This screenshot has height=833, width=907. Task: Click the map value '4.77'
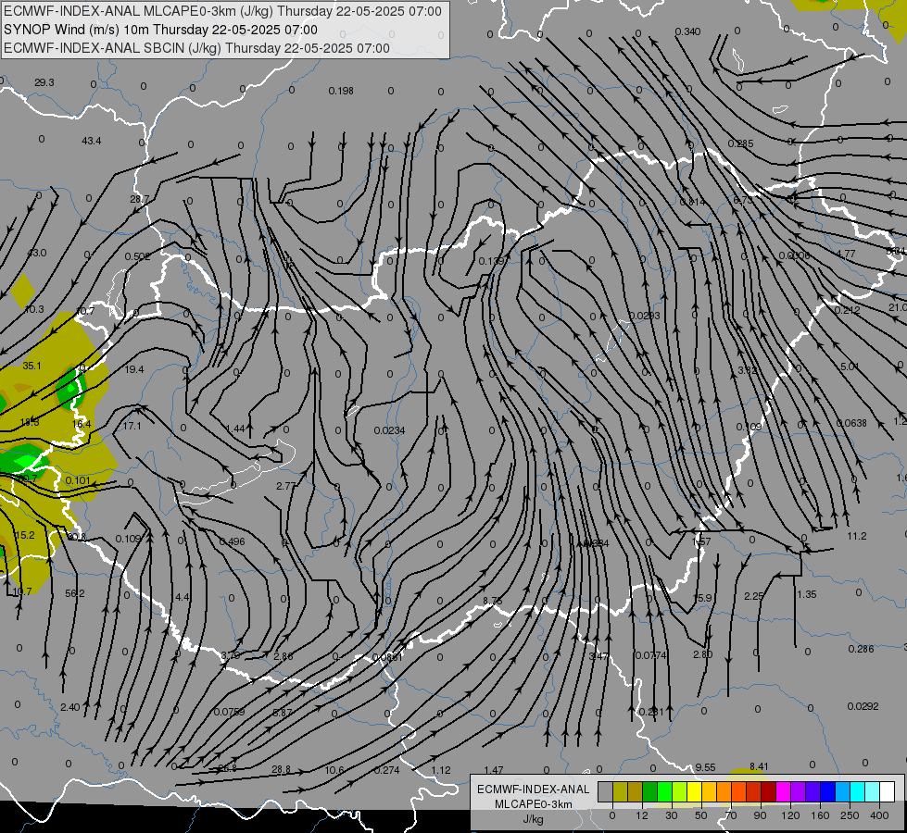point(846,254)
